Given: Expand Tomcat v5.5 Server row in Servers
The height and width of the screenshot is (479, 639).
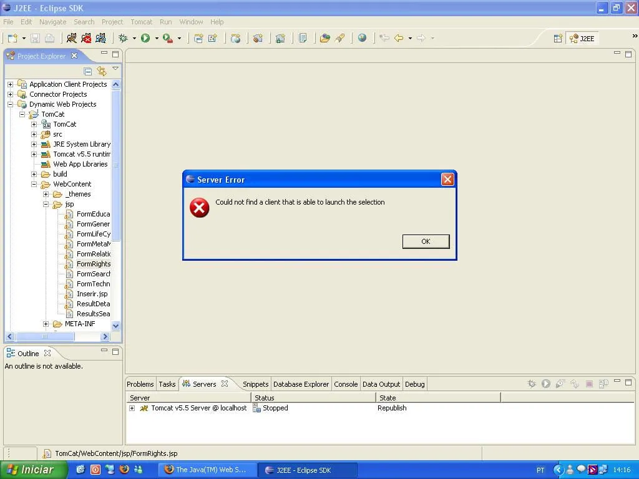Looking at the screenshot, I should click(x=132, y=408).
